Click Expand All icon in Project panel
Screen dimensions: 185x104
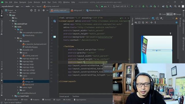coord(35,10)
